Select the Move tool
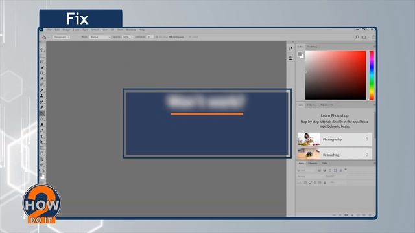This screenshot has height=233, width=415. [41, 50]
